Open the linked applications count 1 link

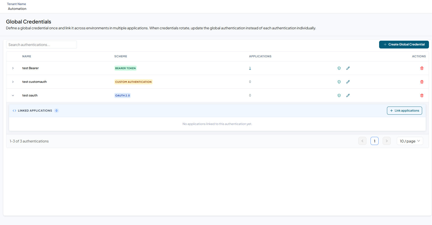250,68
